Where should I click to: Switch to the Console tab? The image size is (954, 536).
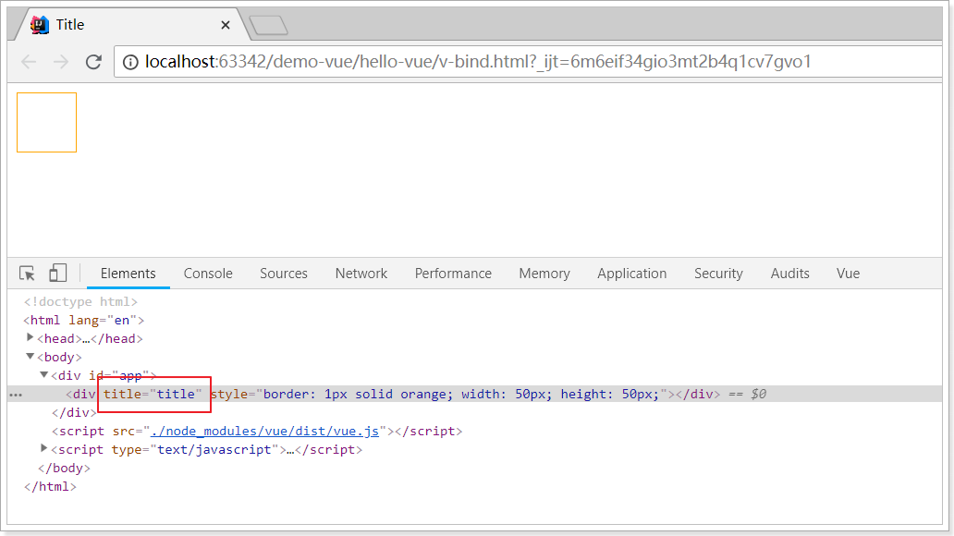tap(208, 274)
